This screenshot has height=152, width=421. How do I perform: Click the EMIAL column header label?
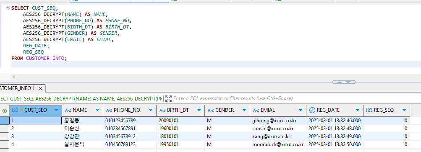tap(268, 110)
